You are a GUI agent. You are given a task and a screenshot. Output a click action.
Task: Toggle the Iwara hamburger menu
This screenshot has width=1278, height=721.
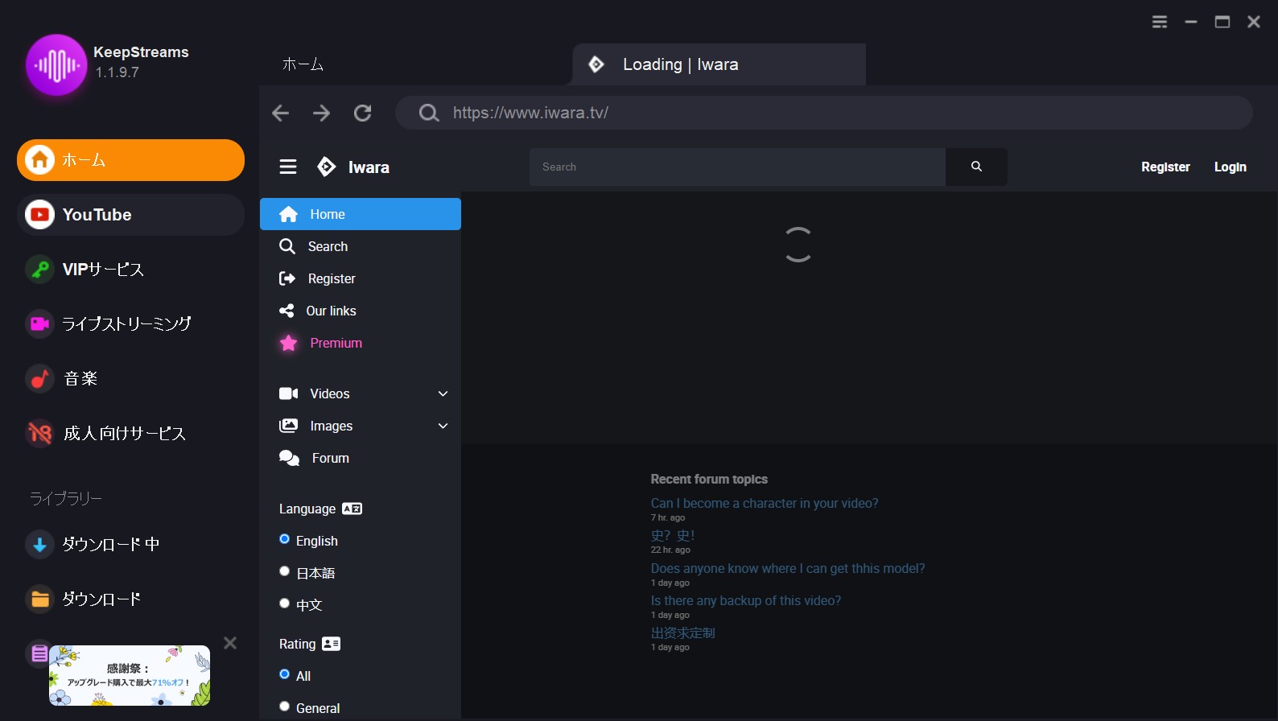tap(288, 167)
